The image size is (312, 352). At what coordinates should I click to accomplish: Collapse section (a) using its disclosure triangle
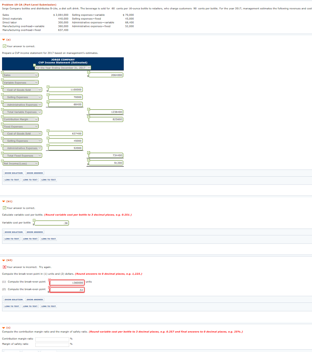[3, 40]
